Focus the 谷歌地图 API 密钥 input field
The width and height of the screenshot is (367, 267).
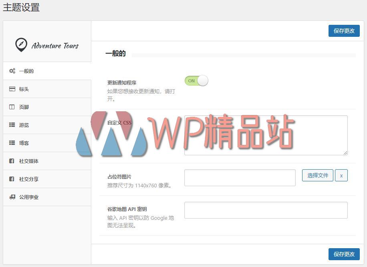click(x=266, y=210)
